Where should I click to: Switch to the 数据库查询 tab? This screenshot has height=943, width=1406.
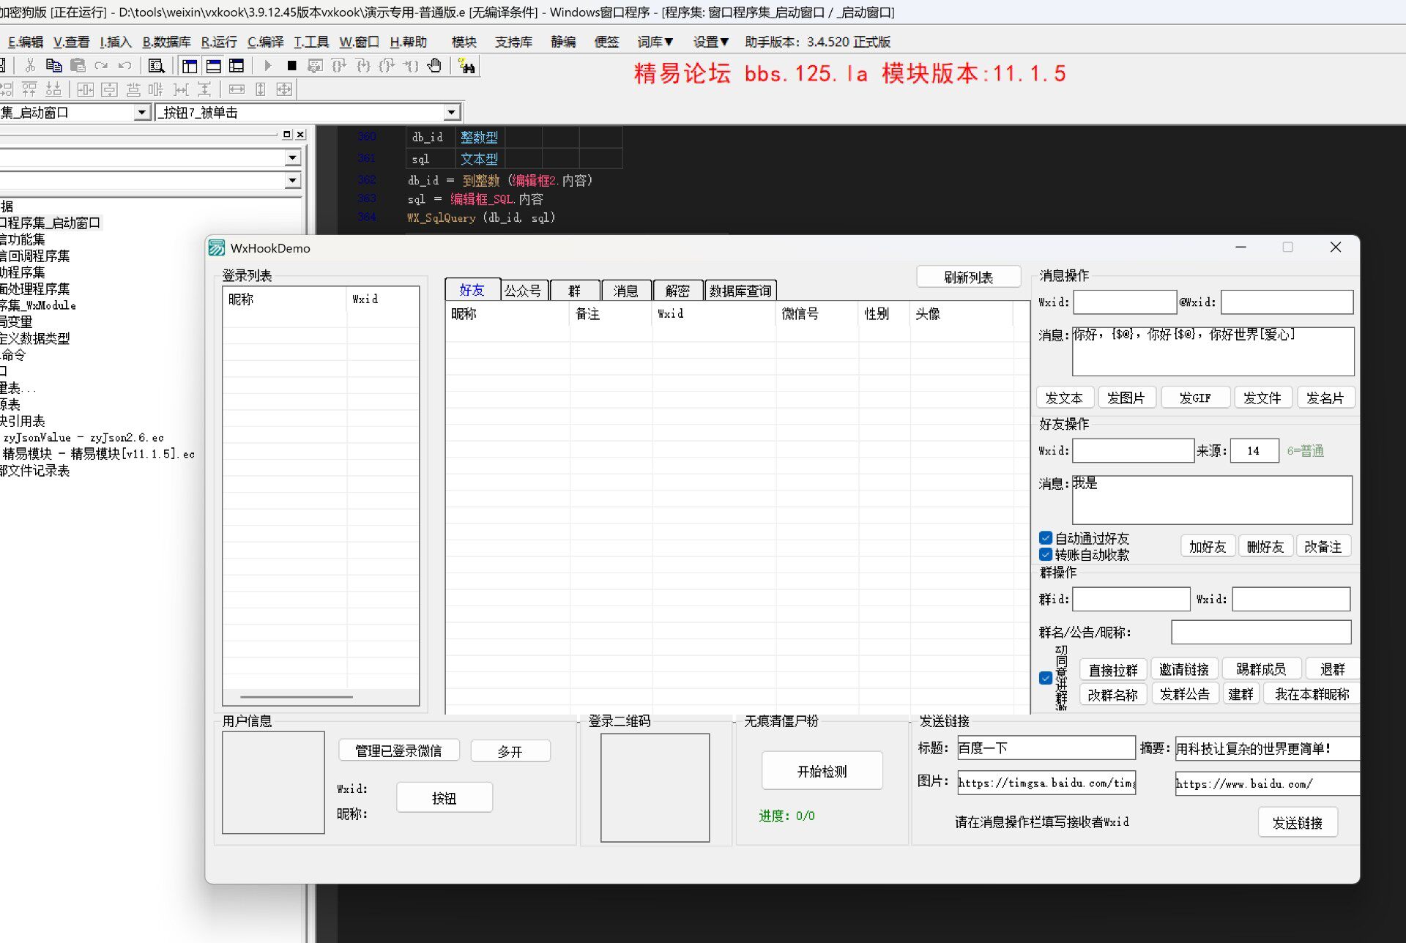(740, 291)
